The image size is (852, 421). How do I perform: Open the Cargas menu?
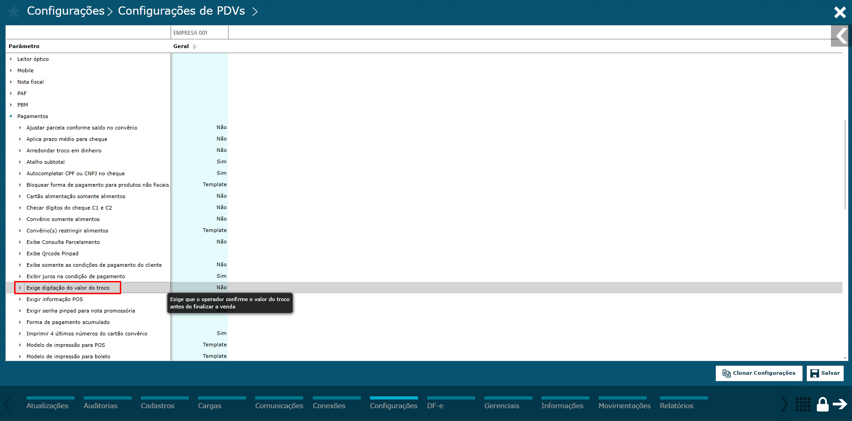[209, 405]
